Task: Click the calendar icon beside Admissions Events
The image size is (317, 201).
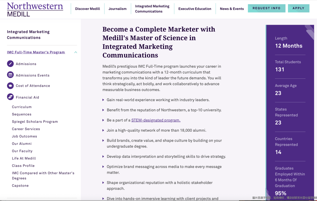Action: (10, 75)
